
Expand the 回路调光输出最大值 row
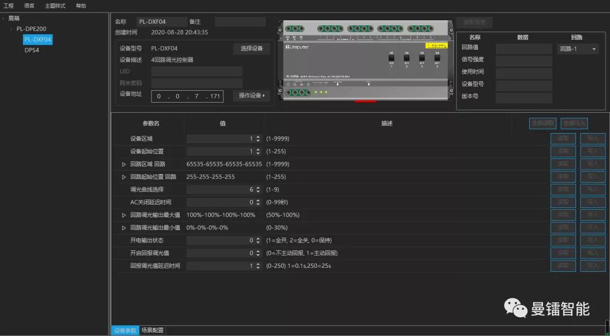click(x=124, y=215)
